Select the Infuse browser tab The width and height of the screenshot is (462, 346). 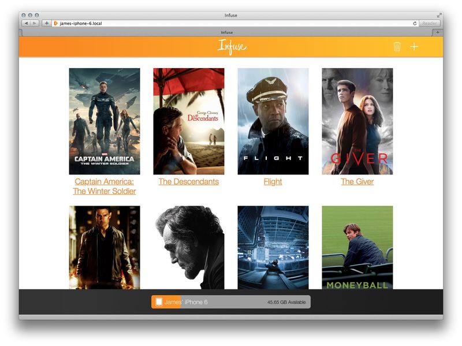click(x=227, y=32)
